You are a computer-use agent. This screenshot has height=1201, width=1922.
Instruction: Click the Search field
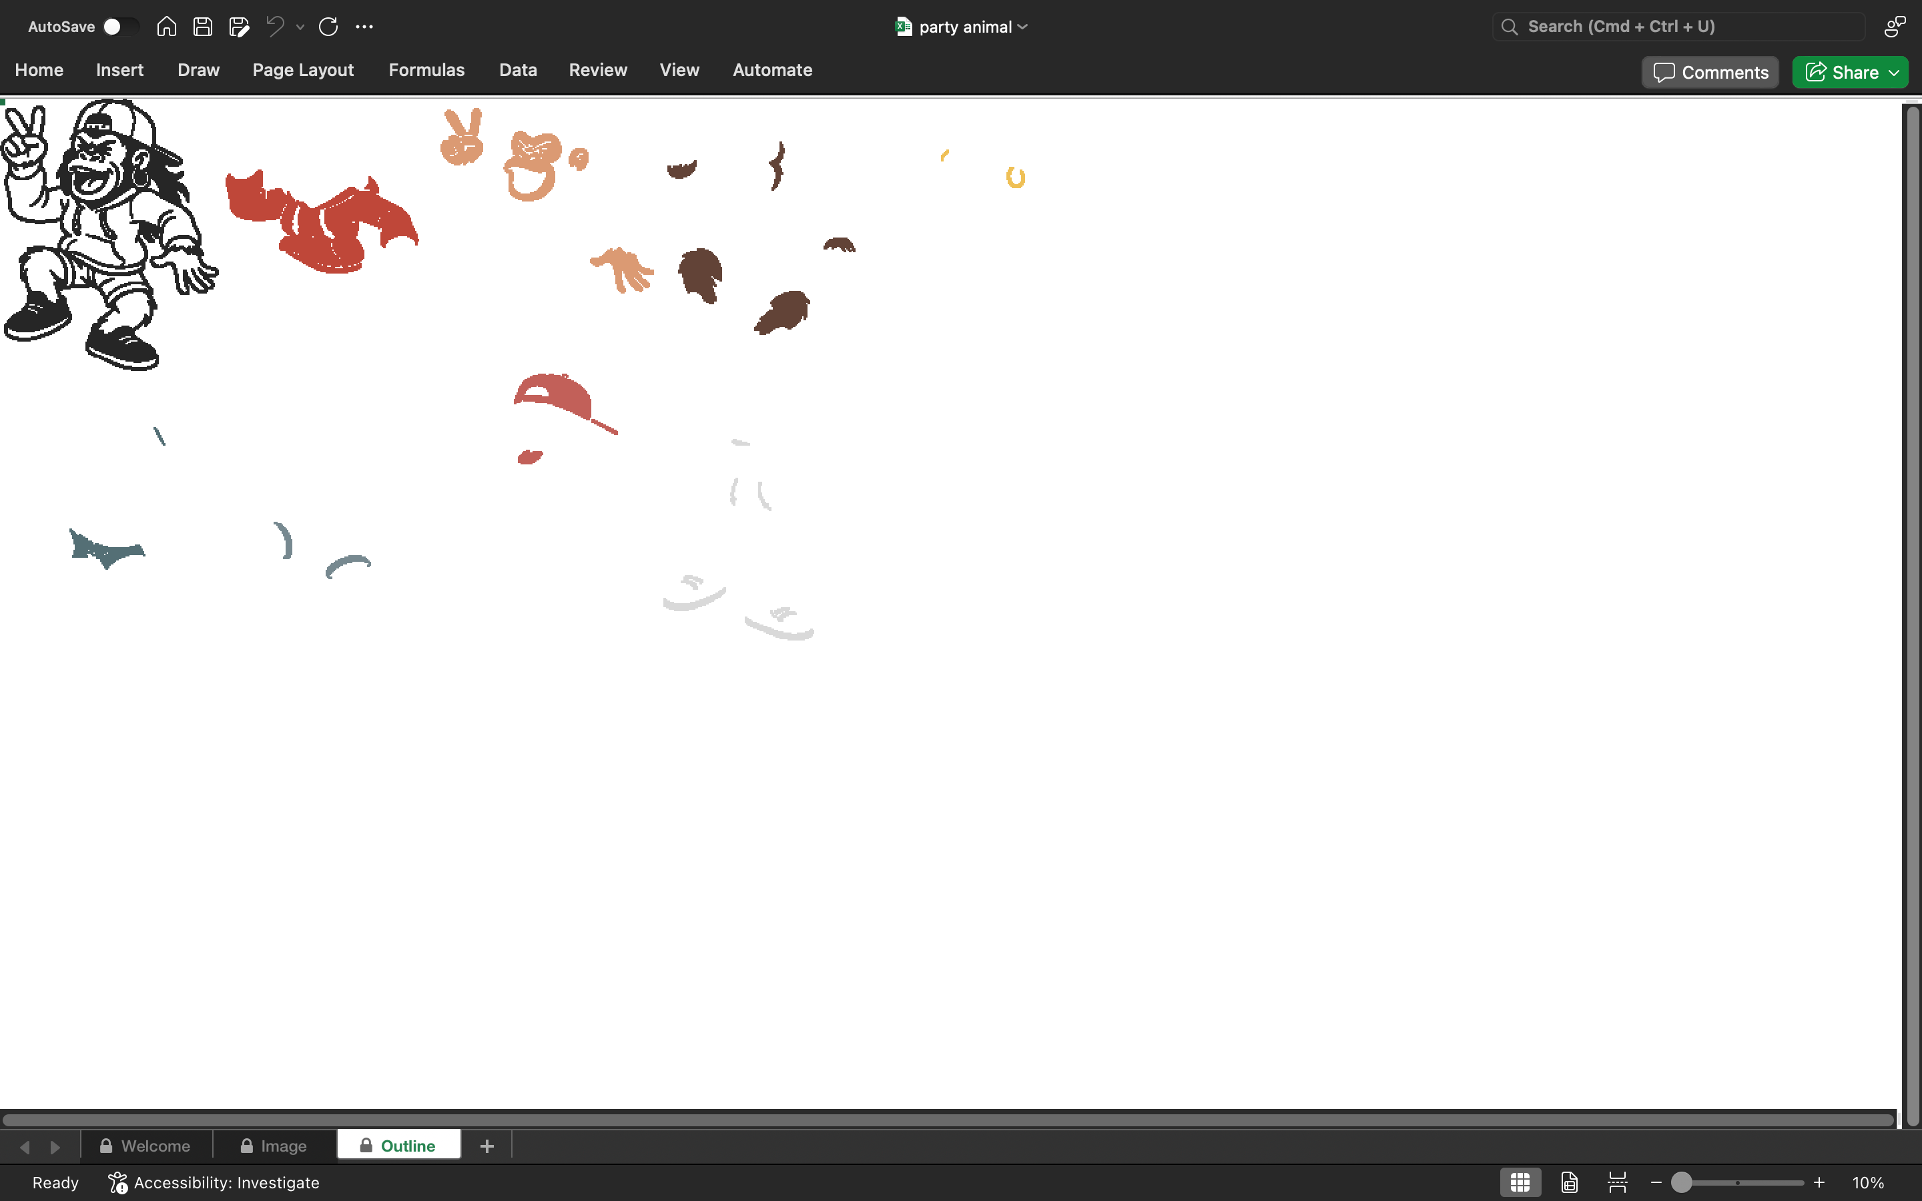[1678, 26]
